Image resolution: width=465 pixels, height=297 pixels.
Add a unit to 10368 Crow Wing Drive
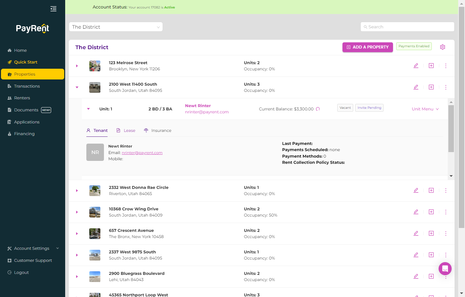click(x=431, y=212)
